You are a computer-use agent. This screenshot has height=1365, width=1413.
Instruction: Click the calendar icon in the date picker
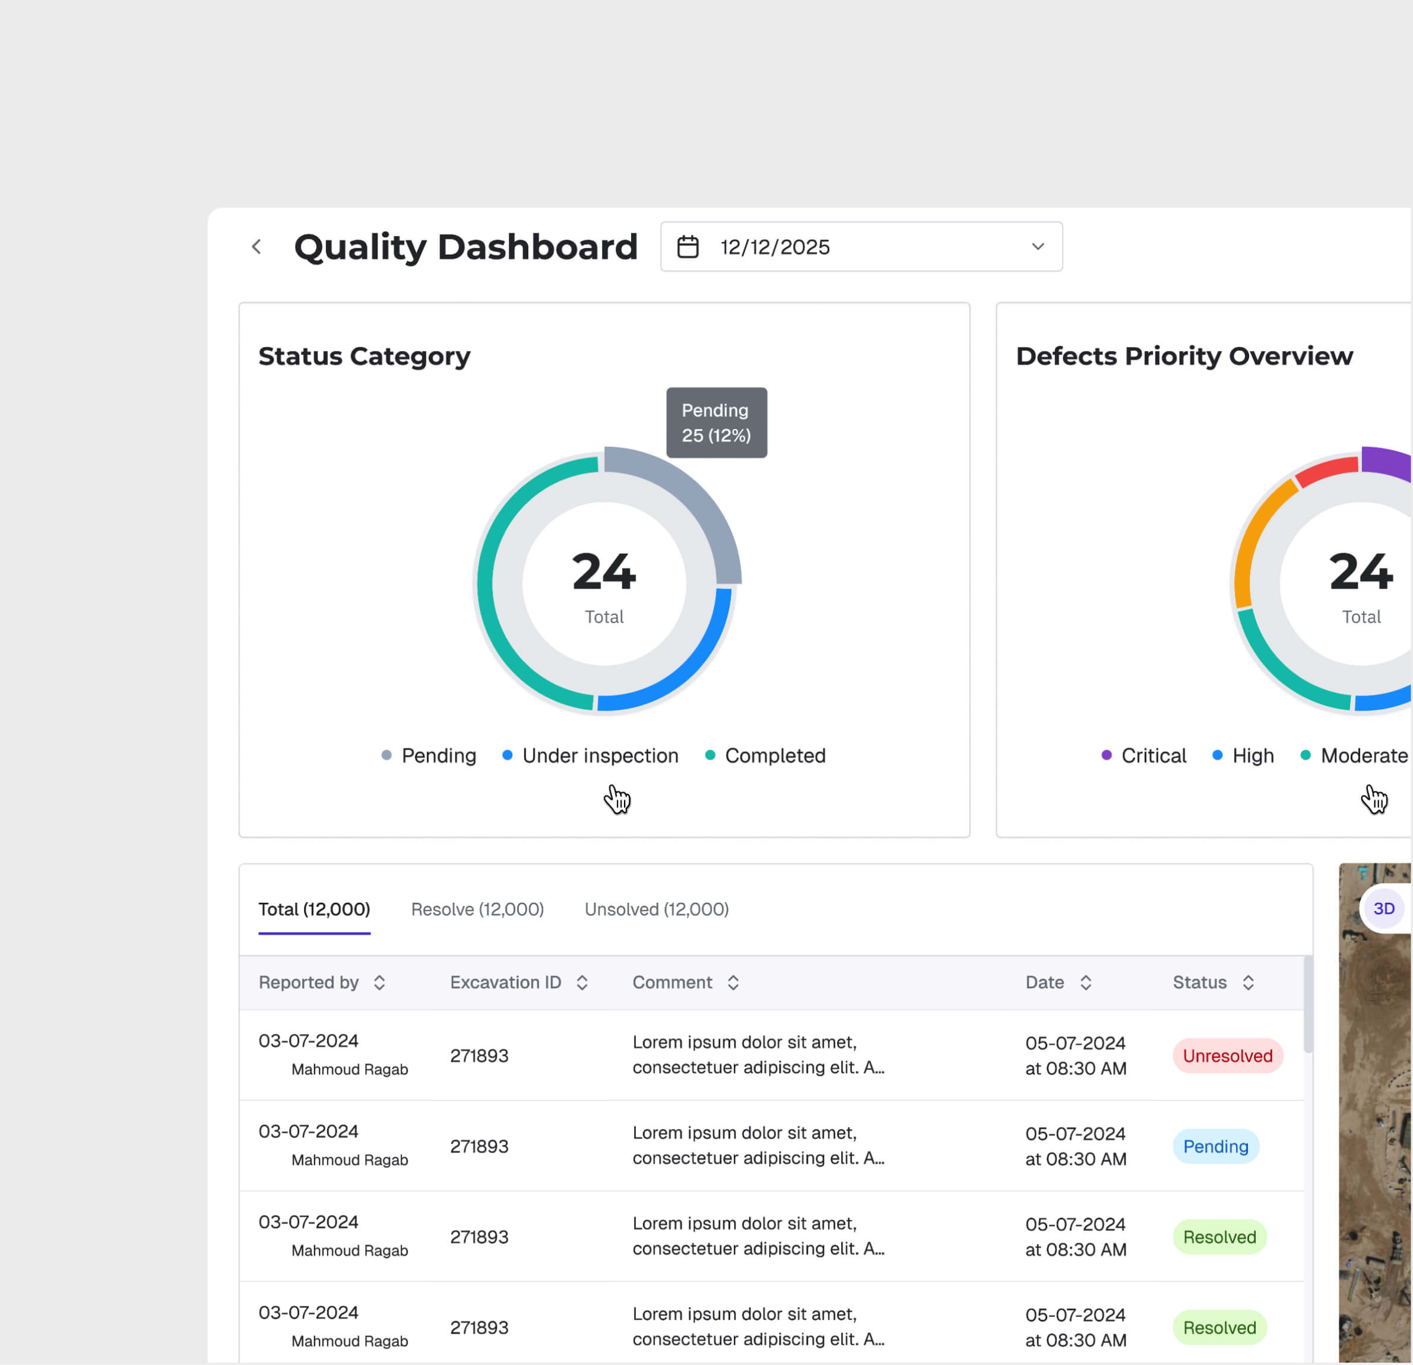pos(688,246)
